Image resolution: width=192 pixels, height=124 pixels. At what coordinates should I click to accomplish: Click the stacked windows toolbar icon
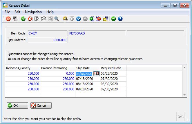[x=15, y=19]
